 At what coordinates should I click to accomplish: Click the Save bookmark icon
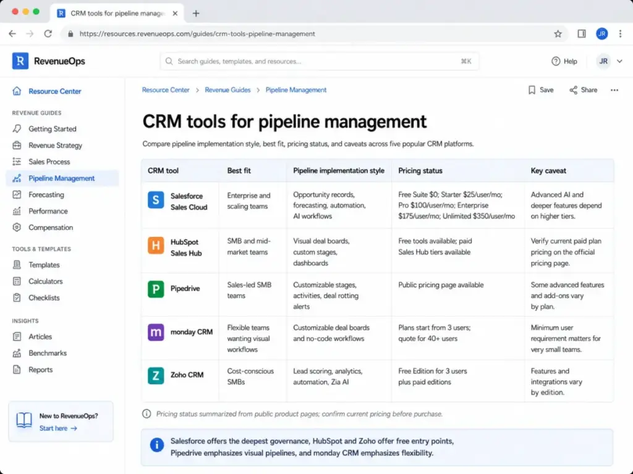[x=532, y=90]
